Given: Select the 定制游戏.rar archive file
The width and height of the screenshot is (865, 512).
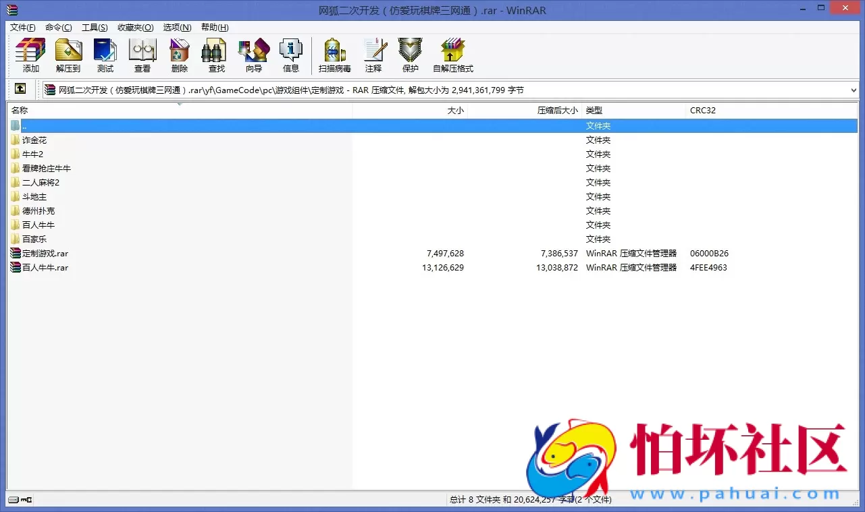Looking at the screenshot, I should pyautogui.click(x=45, y=253).
